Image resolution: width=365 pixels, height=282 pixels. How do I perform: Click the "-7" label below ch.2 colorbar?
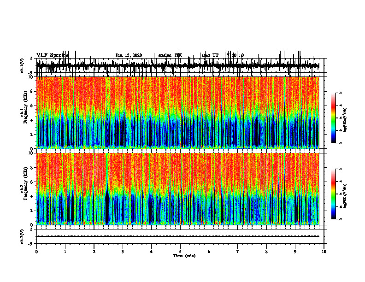pyautogui.click(x=340, y=219)
